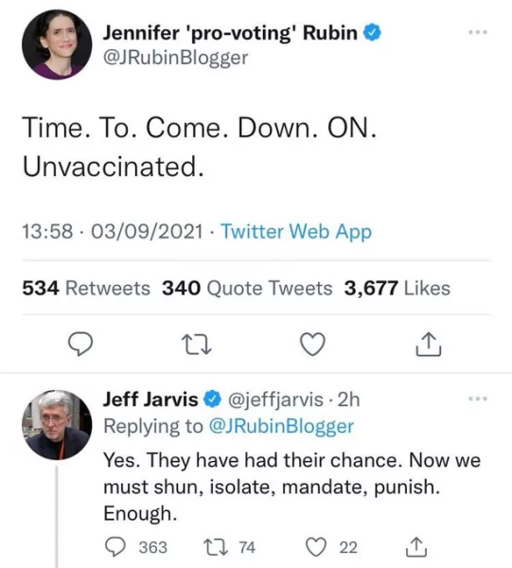Retweet the main tweet with retweet icon
Viewport: 512px width, 568px height.
tap(196, 345)
